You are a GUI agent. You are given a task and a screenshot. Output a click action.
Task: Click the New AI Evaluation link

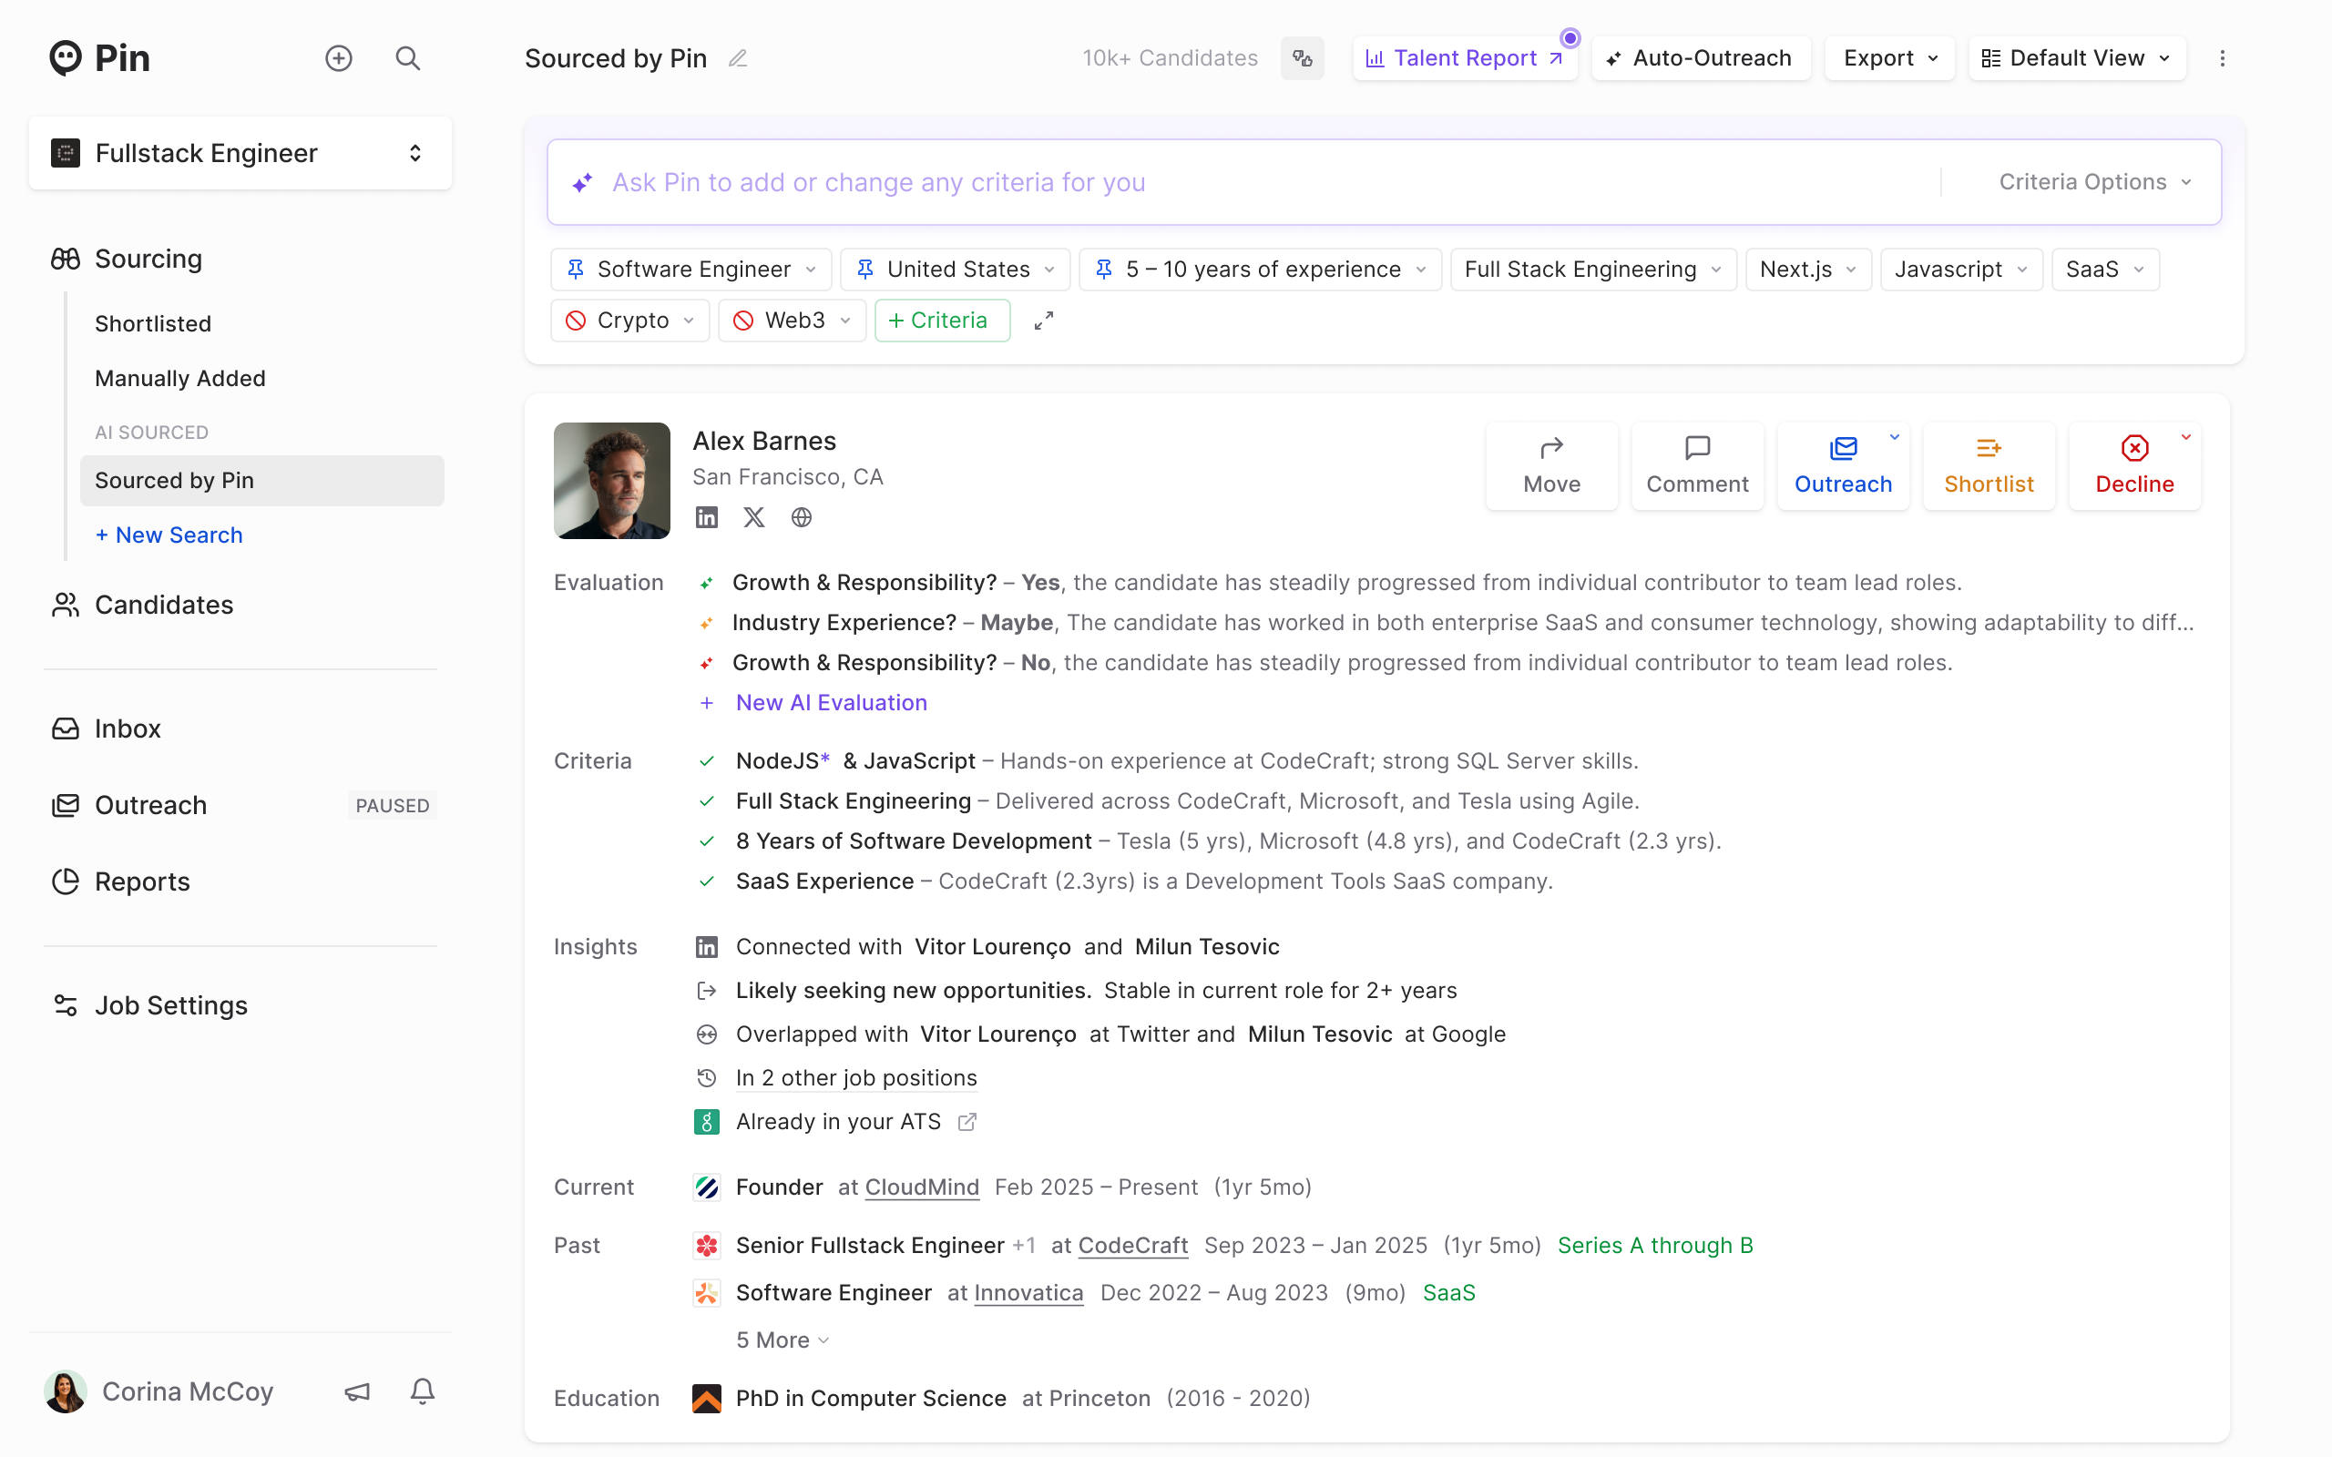click(x=831, y=702)
